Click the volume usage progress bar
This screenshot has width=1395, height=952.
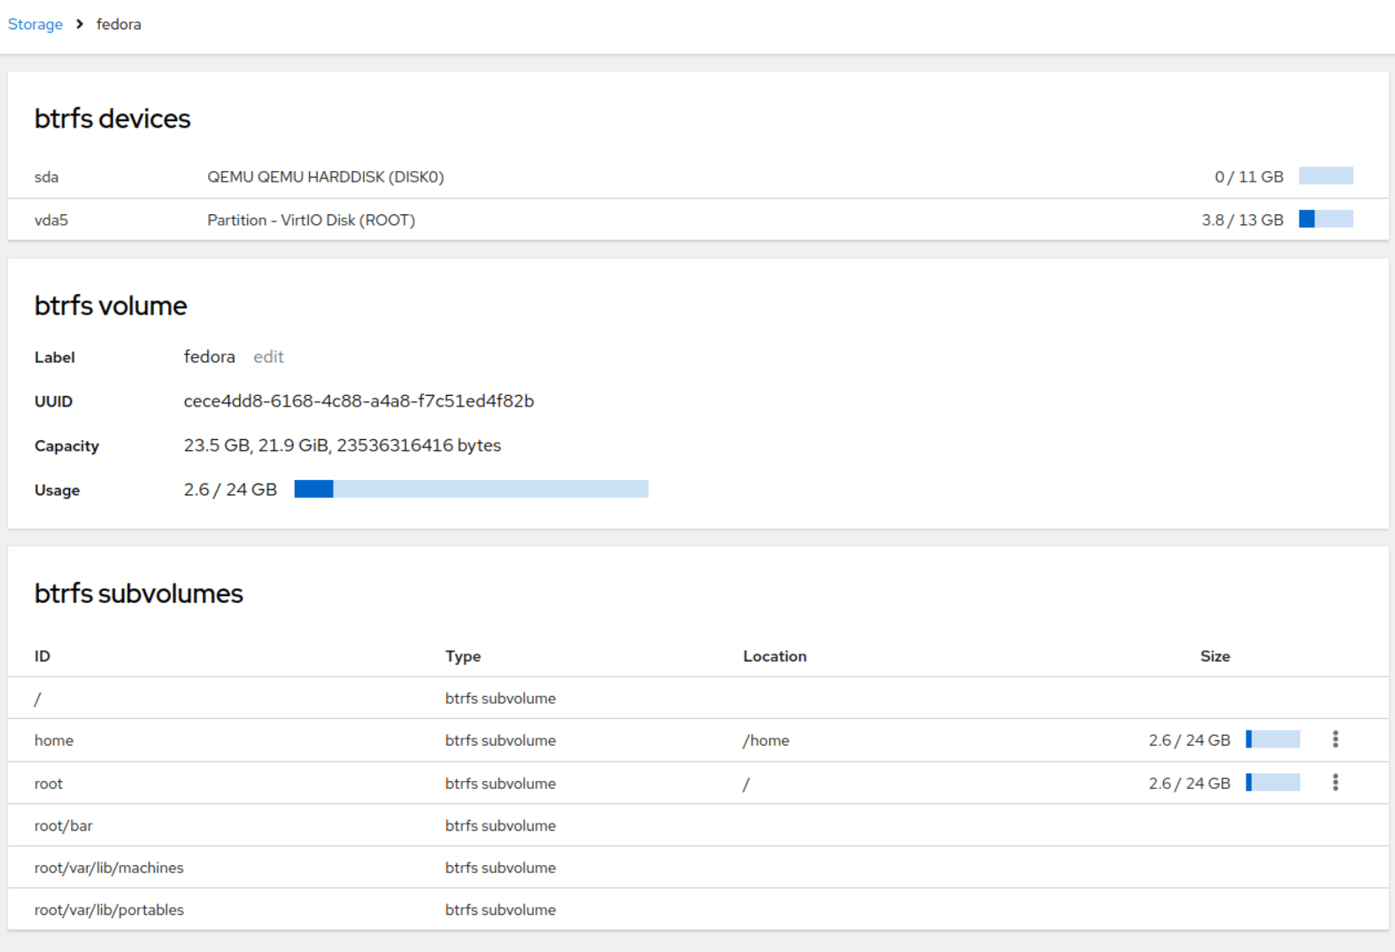[x=471, y=490]
